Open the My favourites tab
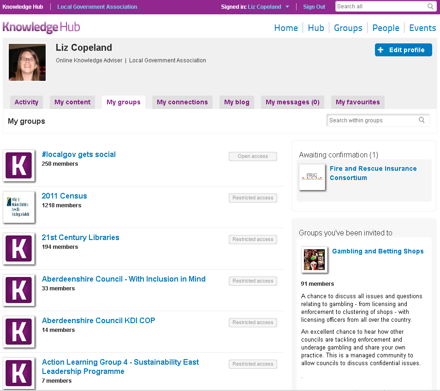Viewport: 440px width, 391px height. [358, 102]
